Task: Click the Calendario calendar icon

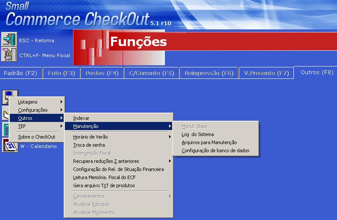Action: pos(10,145)
